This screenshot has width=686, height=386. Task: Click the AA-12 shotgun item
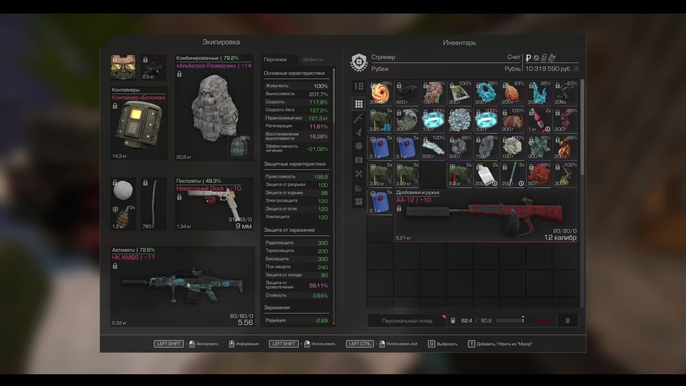486,216
